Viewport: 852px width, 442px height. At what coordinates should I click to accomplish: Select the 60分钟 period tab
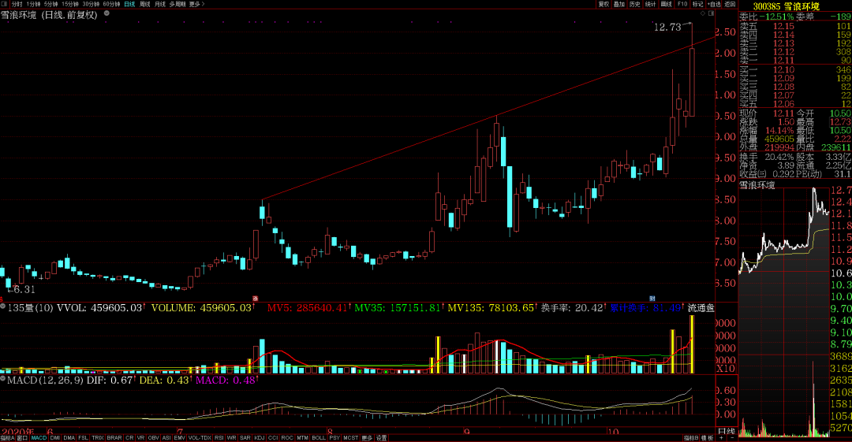click(111, 4)
